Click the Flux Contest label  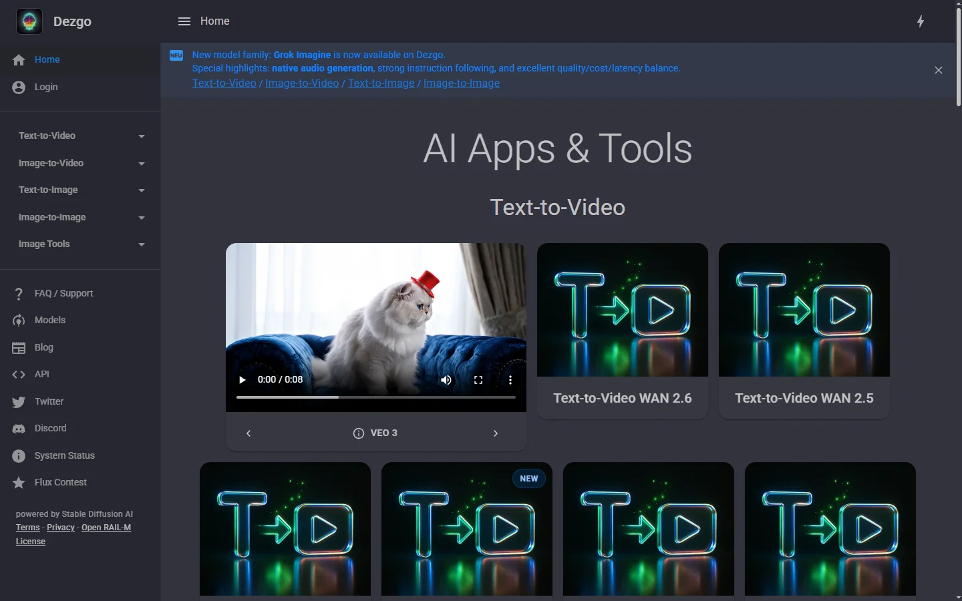click(x=61, y=482)
